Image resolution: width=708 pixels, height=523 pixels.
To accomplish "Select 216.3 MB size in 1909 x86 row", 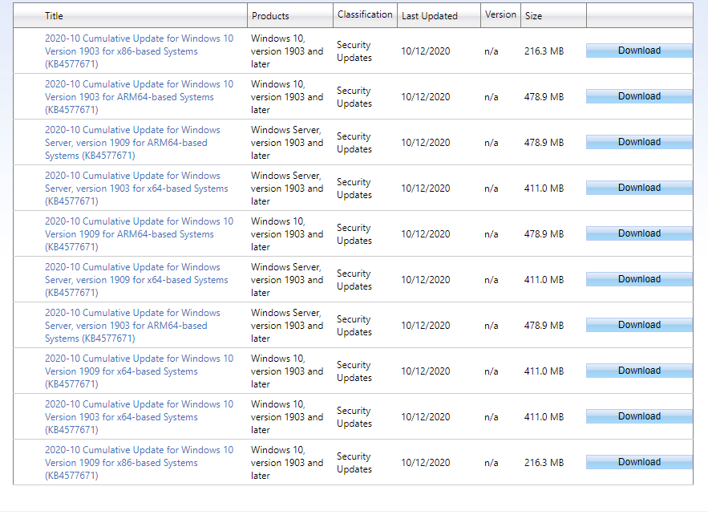I will [544, 463].
